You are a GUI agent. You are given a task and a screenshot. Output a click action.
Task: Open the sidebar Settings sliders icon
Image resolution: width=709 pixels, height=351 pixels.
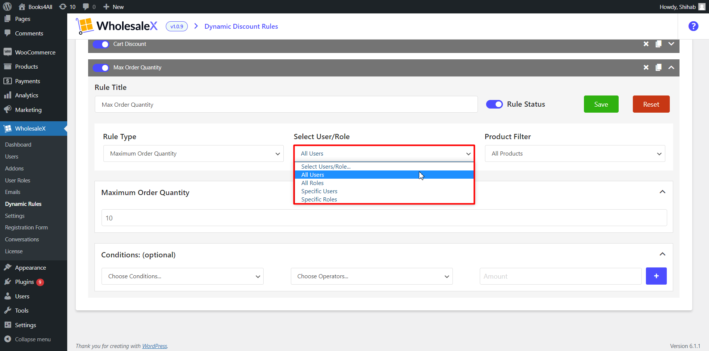tap(7, 325)
